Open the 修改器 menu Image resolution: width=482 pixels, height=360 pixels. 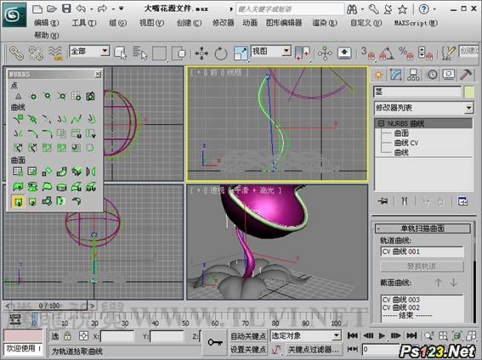[x=224, y=23]
